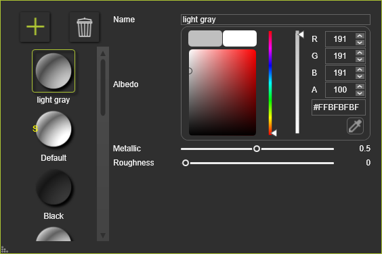
Task: Decrease the B value with down arrow
Action: (x=360, y=76)
